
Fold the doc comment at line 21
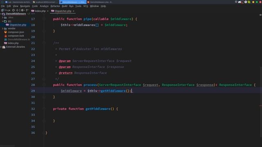44,43
